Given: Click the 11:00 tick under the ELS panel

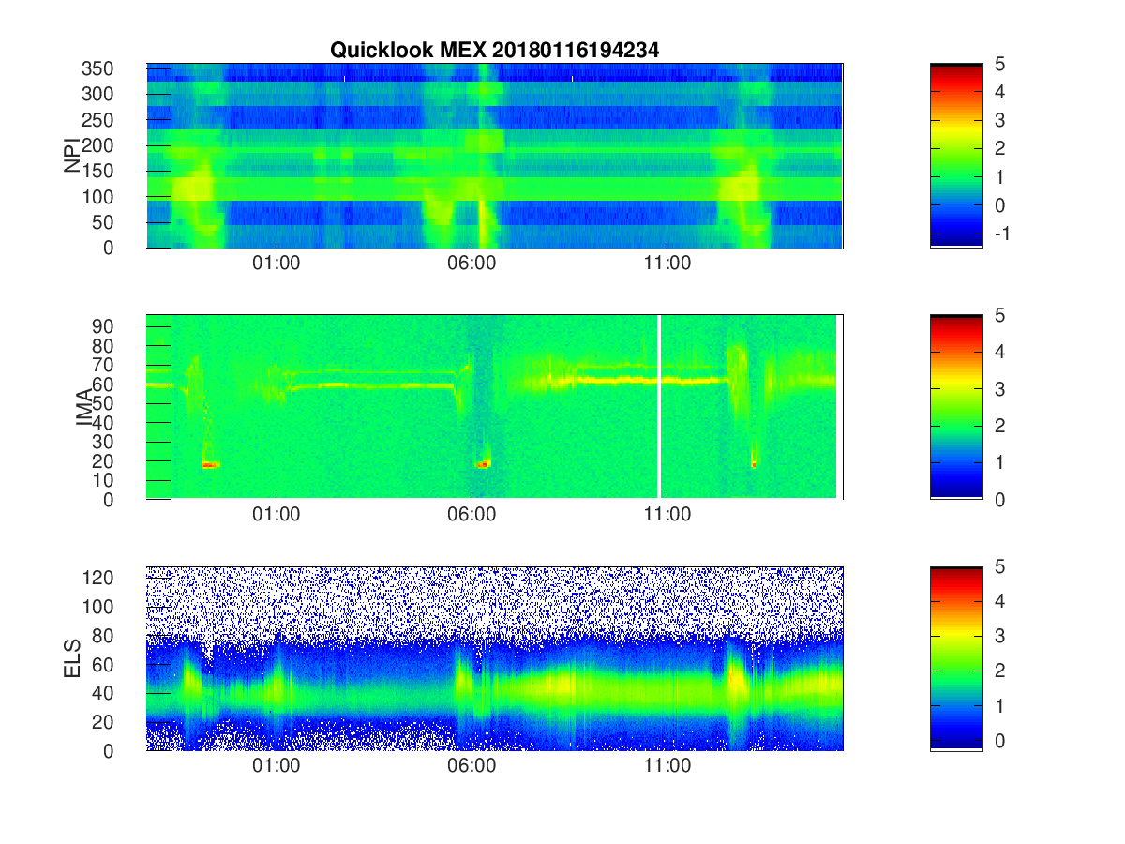Looking at the screenshot, I should tap(667, 767).
